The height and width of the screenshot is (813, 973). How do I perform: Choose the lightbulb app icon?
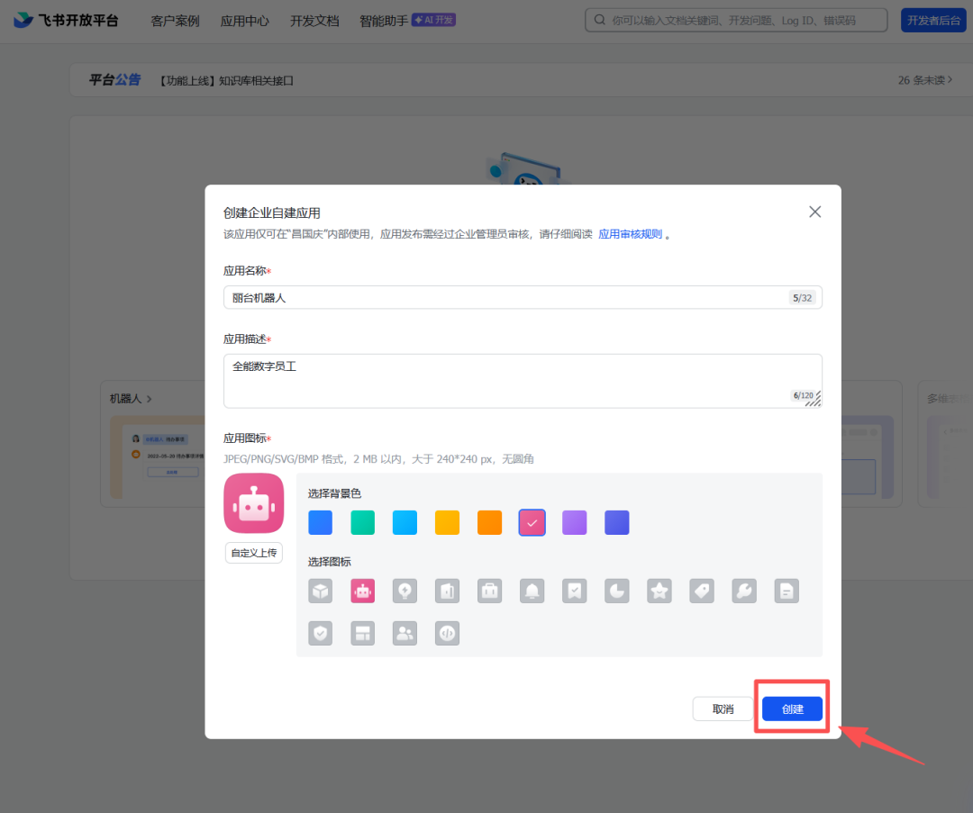[x=405, y=591]
